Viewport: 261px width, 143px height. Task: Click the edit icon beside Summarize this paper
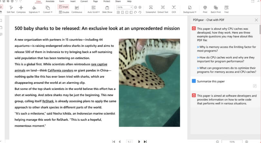255,86
